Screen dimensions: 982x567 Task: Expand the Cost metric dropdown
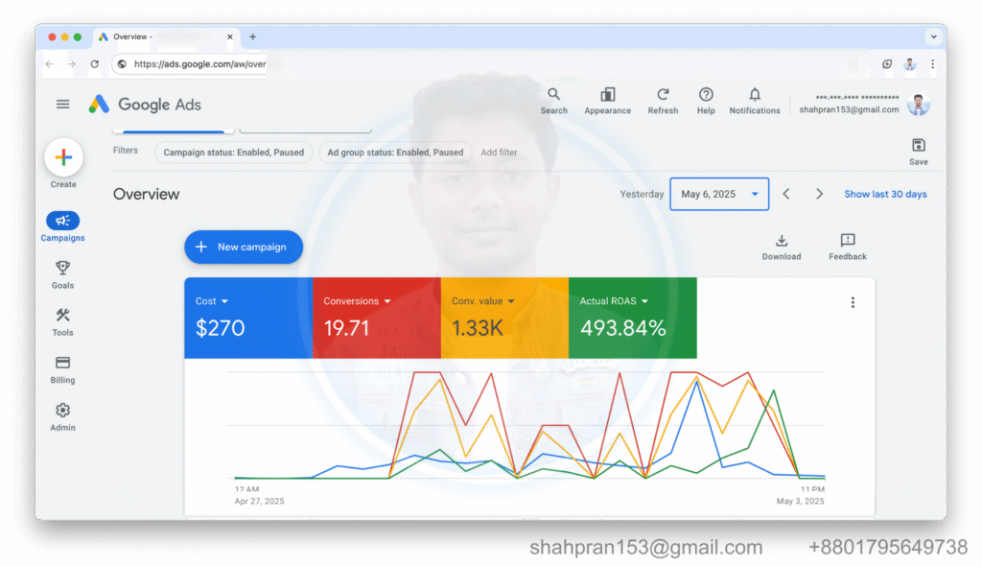click(224, 301)
